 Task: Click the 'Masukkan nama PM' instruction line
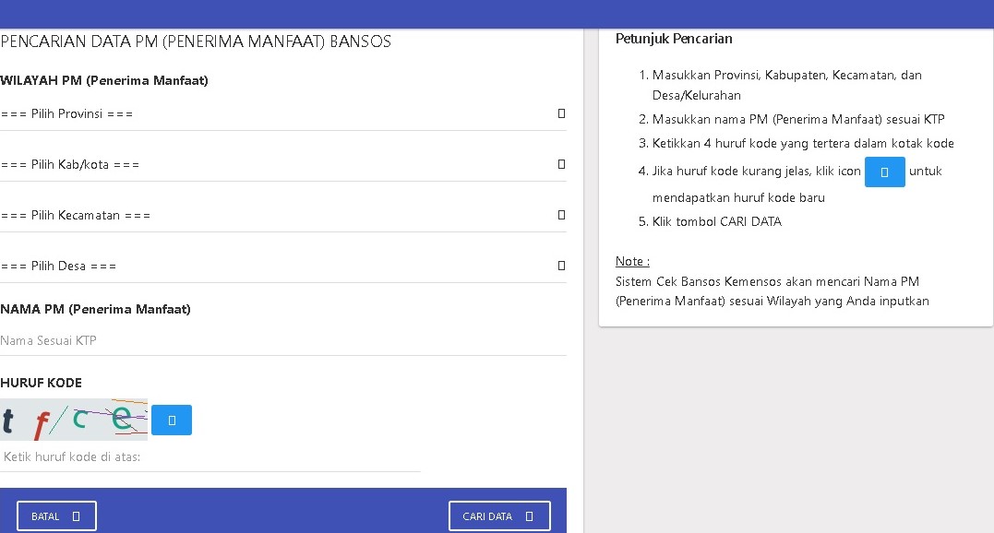click(797, 119)
